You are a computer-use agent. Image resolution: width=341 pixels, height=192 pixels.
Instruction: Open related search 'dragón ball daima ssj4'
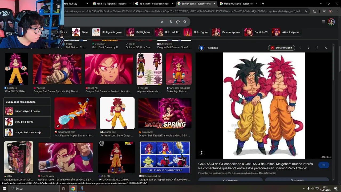[x=27, y=132]
